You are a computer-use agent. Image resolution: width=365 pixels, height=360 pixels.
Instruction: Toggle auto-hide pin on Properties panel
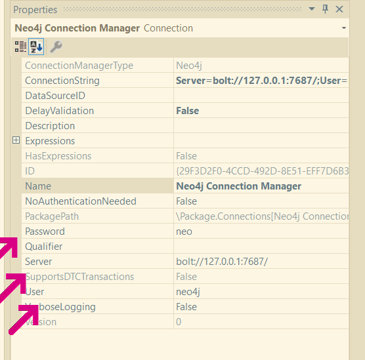[x=325, y=9]
